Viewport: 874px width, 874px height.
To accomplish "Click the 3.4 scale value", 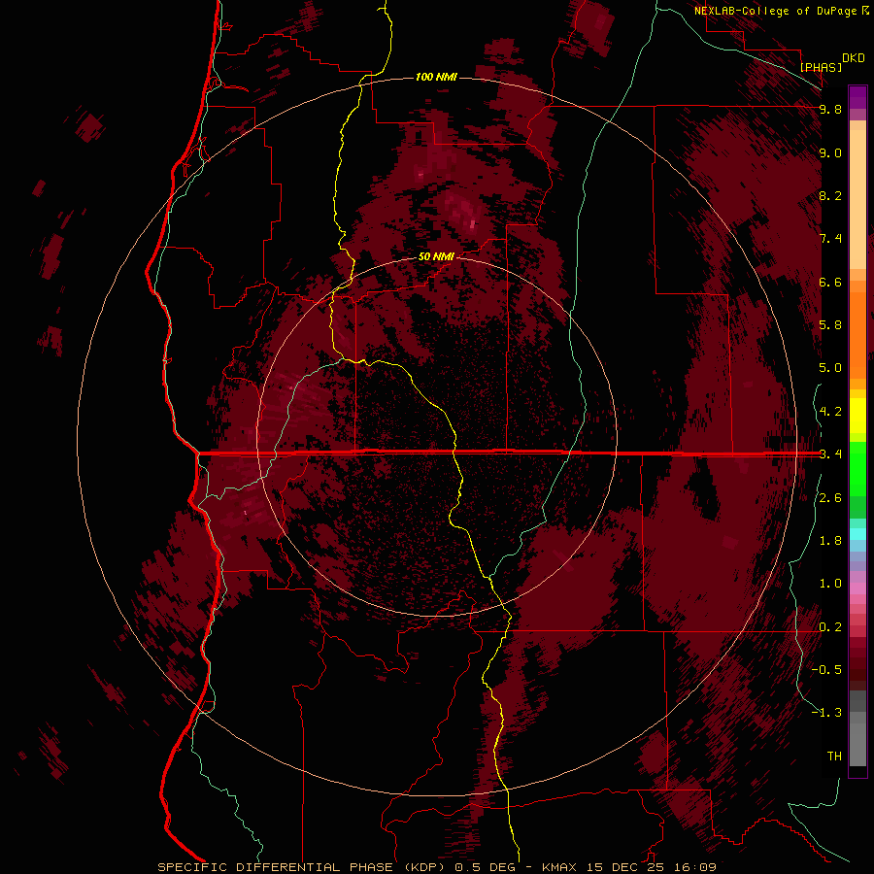I will point(830,454).
